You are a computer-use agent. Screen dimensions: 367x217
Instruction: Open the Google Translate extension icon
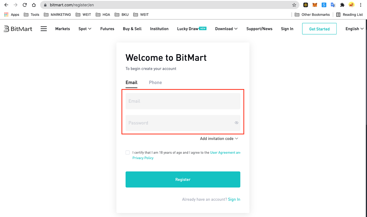click(333, 5)
